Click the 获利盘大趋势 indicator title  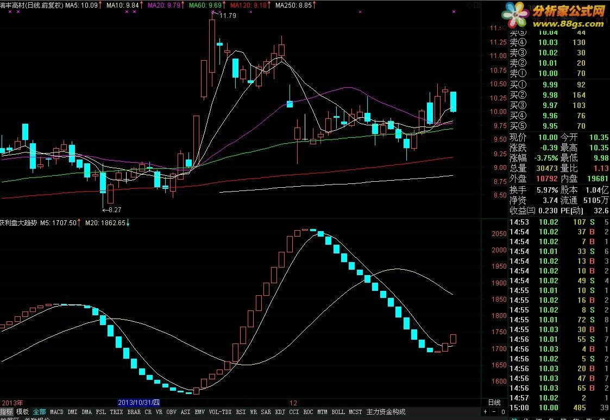point(18,222)
